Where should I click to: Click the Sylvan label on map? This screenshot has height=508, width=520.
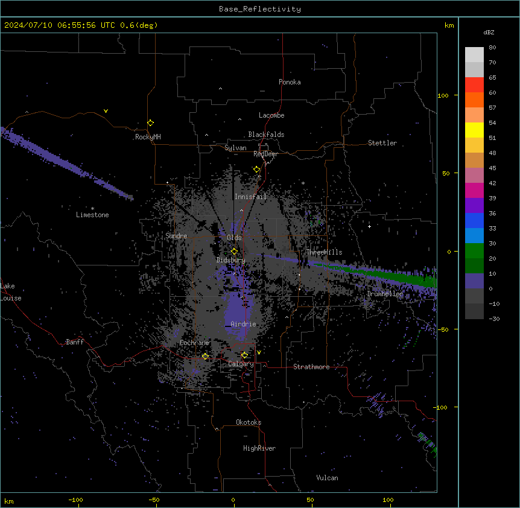[235, 148]
